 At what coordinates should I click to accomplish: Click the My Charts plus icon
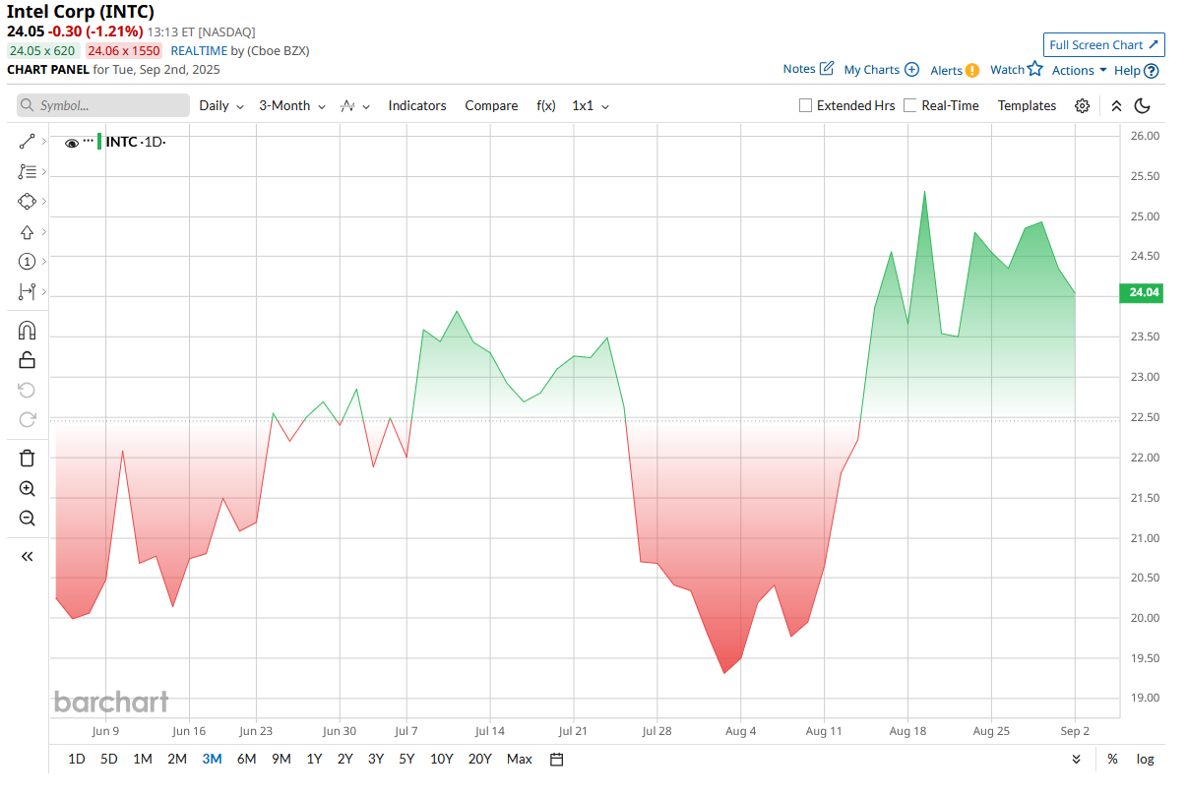911,70
